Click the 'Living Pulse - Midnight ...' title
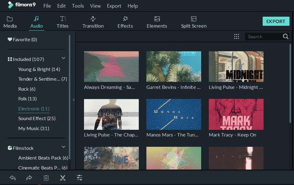Screen dimensions: 294x185 pos(236,87)
